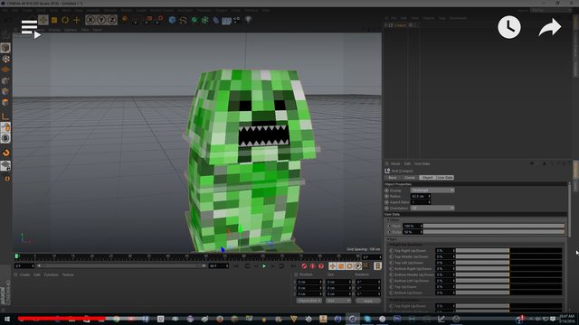
Task: Toggle Parameter keyframe recording icon
Action: [x=358, y=266]
